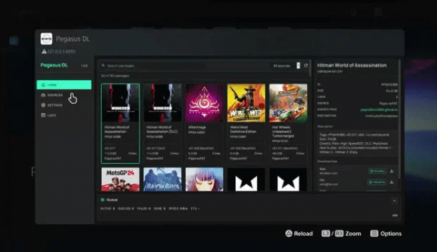437x252 pixels.
Task: Click the Settings gear icon in sidebar
Action: (43, 105)
